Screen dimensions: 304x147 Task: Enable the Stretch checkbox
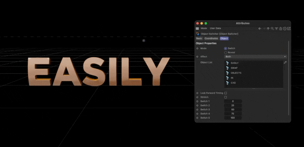click(x=226, y=97)
